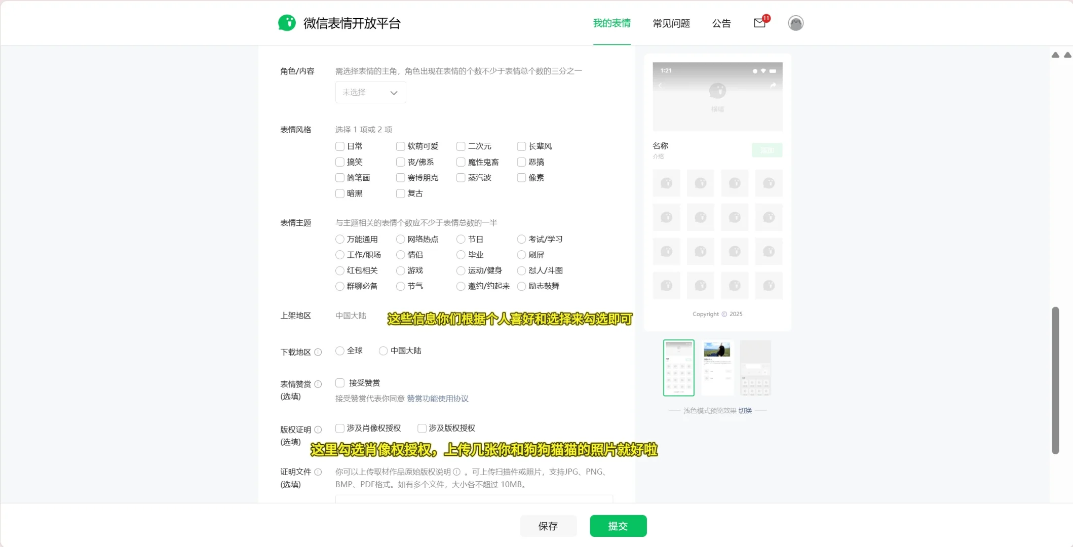Open the 公告 menu item

[721, 23]
